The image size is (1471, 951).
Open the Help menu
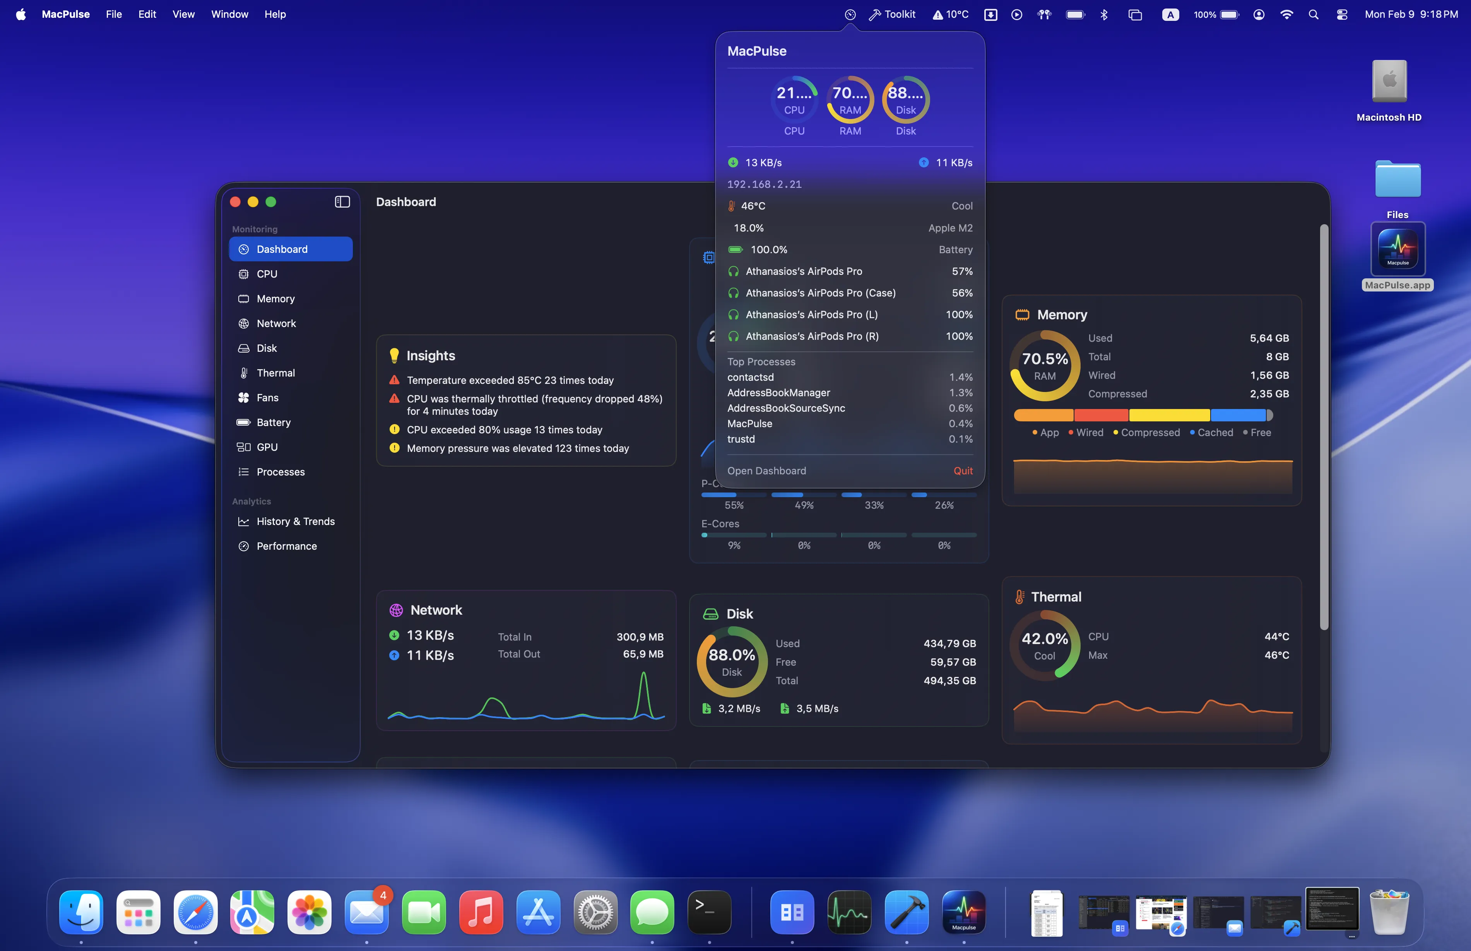pyautogui.click(x=275, y=14)
